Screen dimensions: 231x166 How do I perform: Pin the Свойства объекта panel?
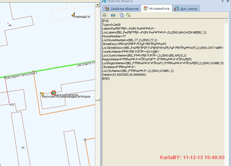[x=222, y=1]
